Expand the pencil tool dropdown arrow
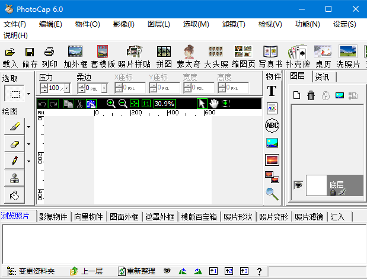Screen dimensions: 367x279 click(29, 161)
